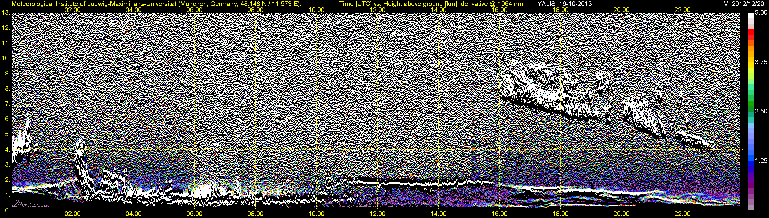Click the 20:00 label on top time axis
769x218 pixels.
pyautogui.click(x=622, y=10)
